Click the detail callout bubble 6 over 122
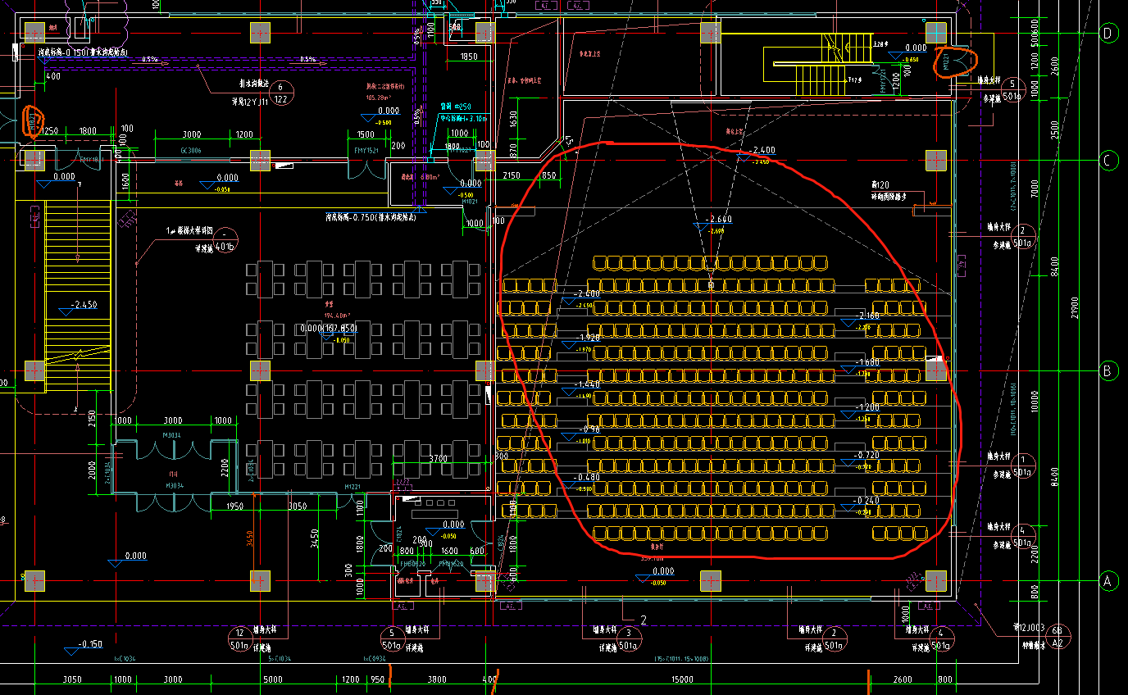Viewport: 1128px width, 695px height. tap(282, 93)
